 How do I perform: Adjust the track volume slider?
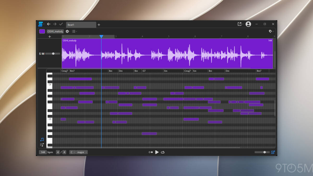pos(53,54)
